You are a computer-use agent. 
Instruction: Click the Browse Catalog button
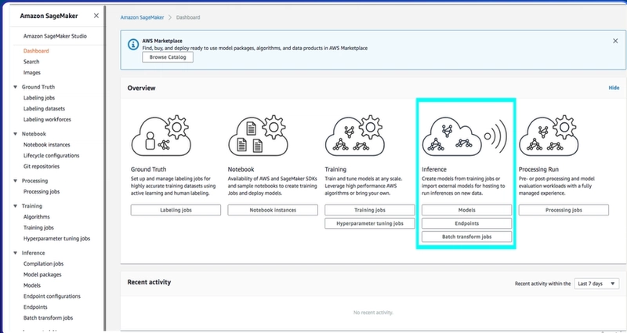168,57
